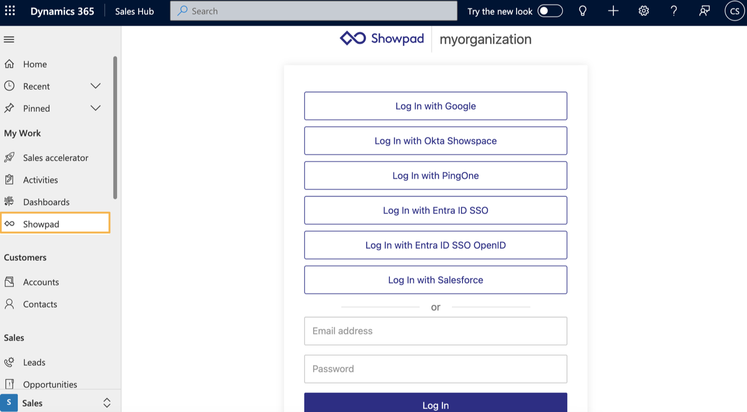Click Log In with Entra ID SSO
The image size is (747, 412).
(435, 210)
